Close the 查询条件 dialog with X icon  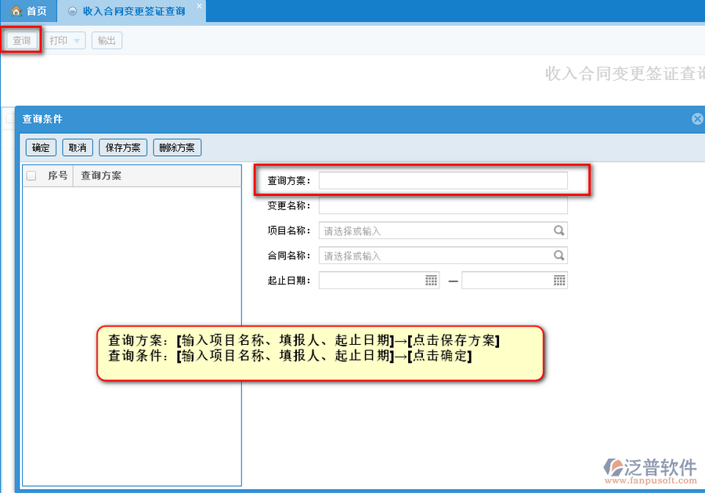pyautogui.click(x=697, y=119)
